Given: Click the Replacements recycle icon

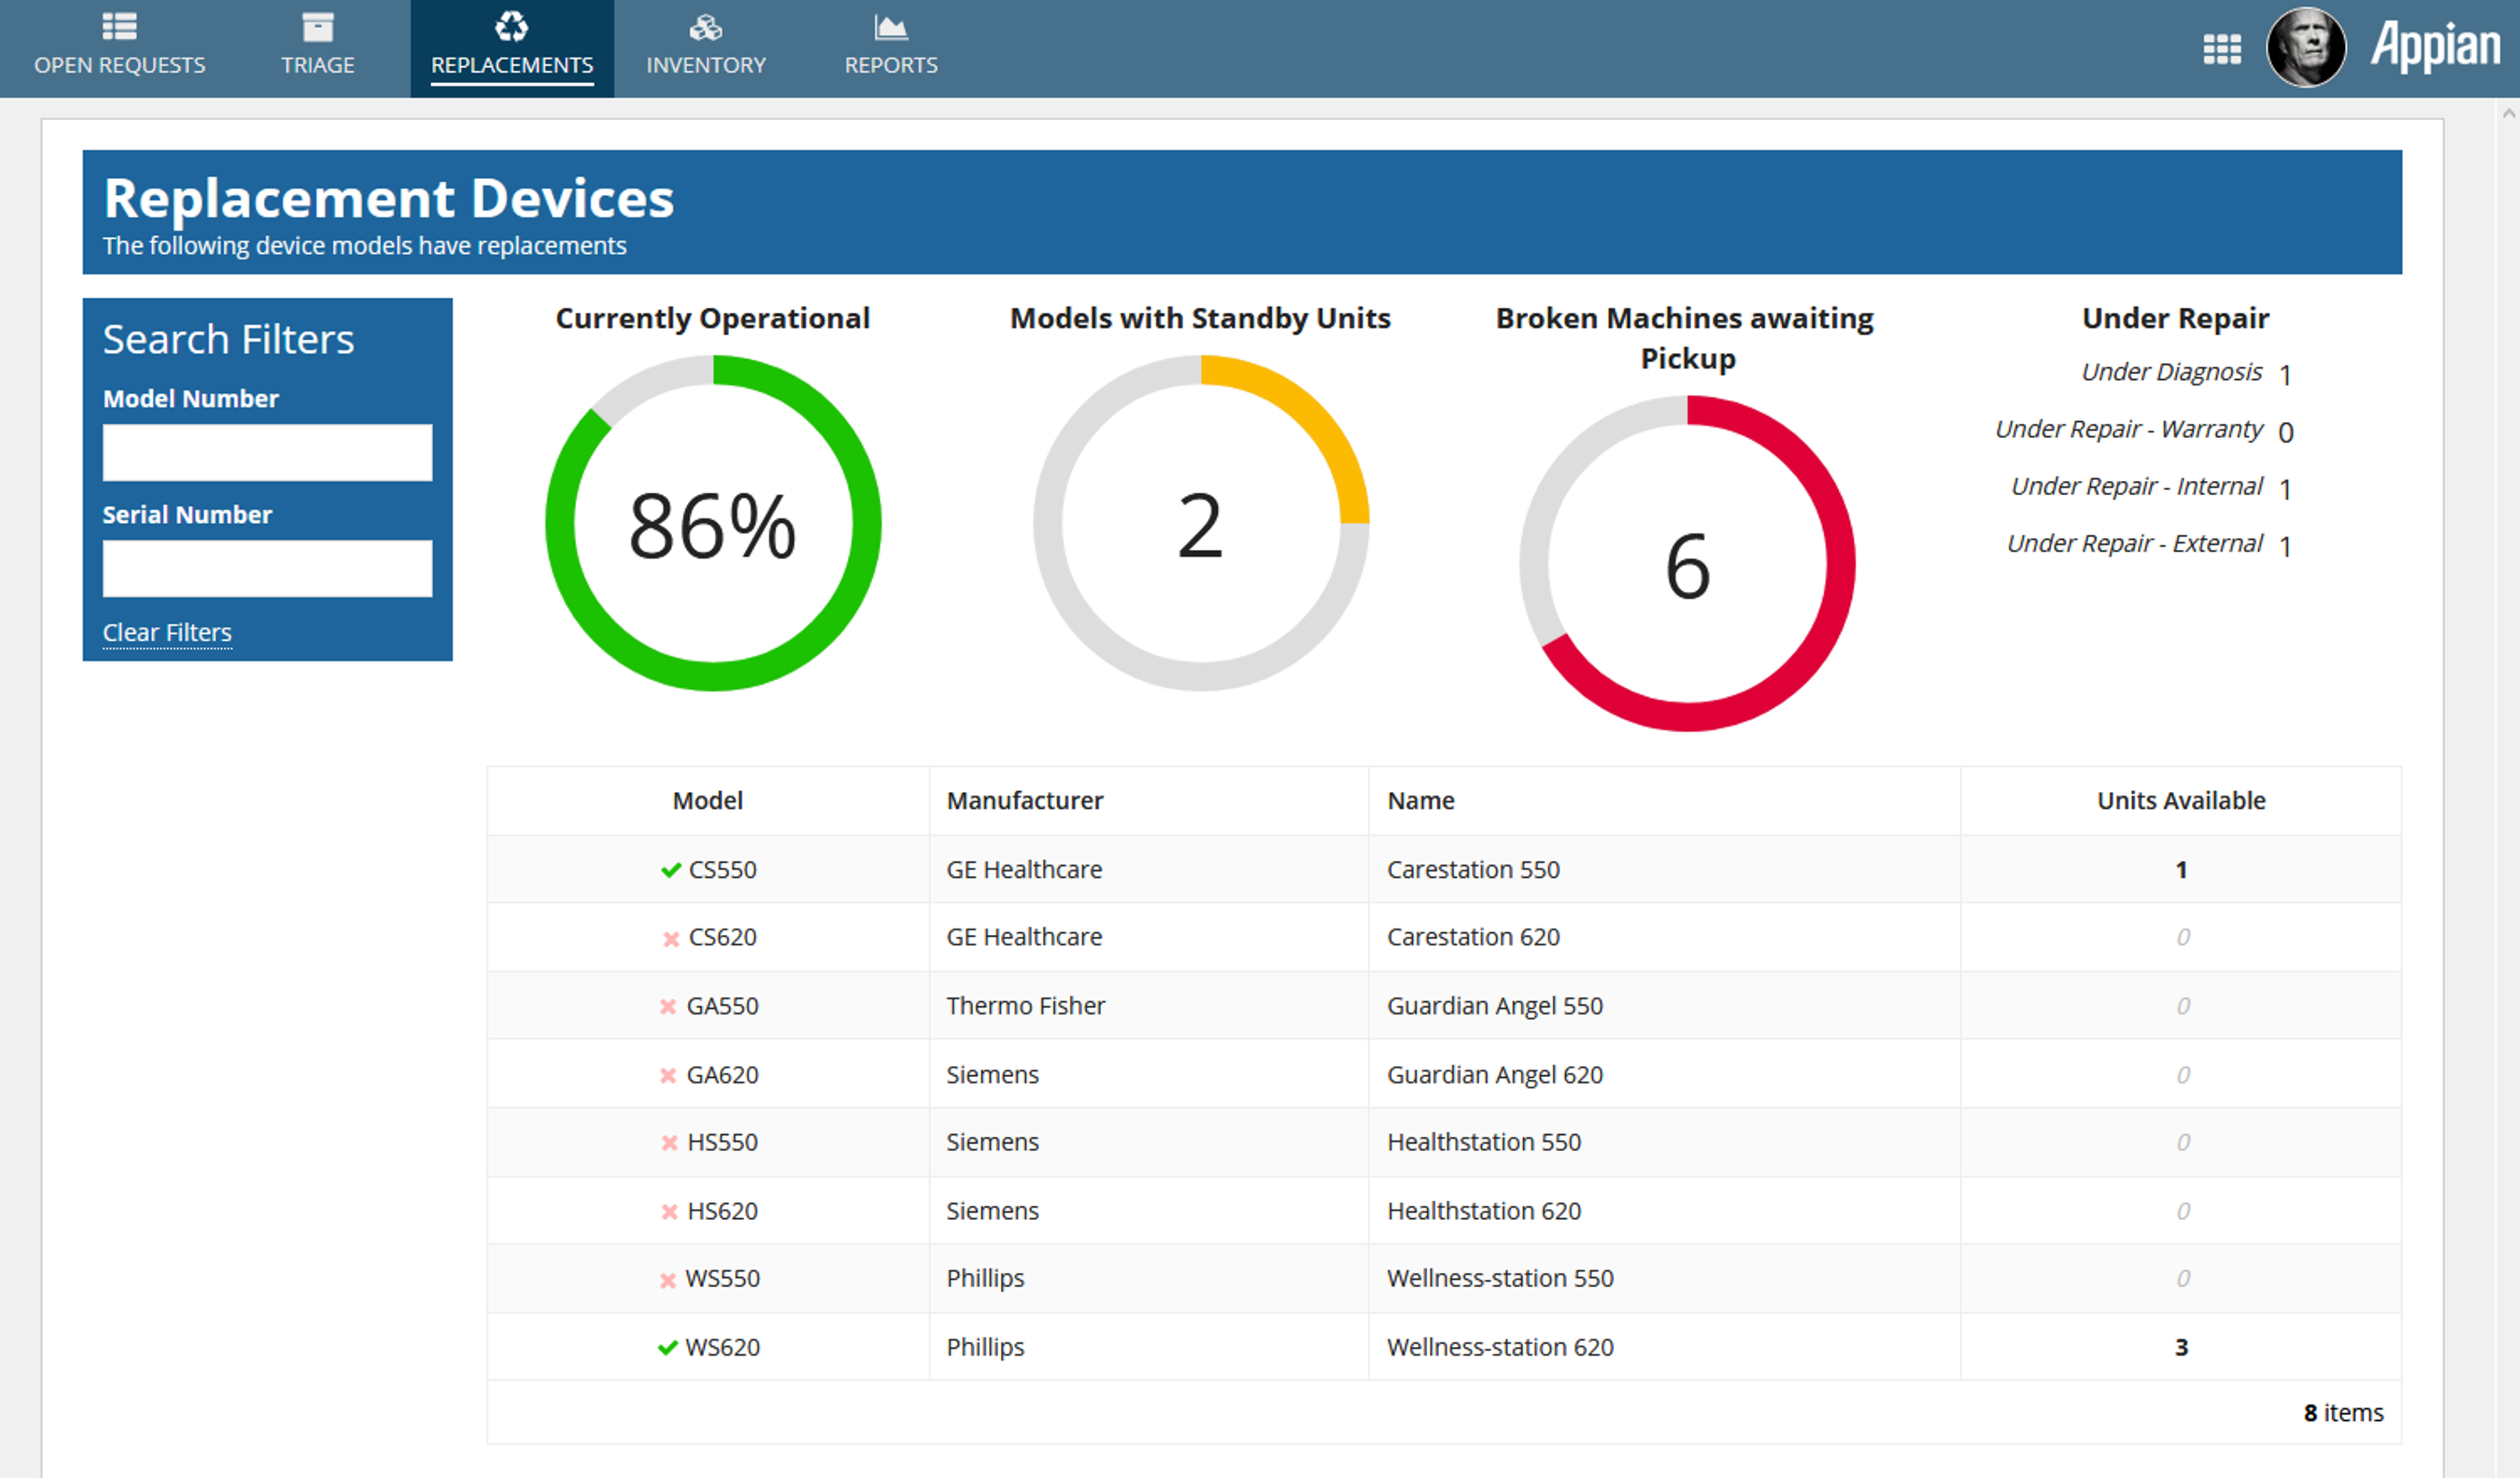Looking at the screenshot, I should pyautogui.click(x=512, y=27).
